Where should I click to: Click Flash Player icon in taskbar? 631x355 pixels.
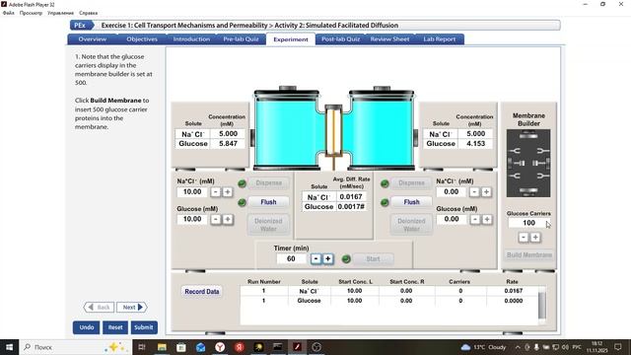click(297, 347)
